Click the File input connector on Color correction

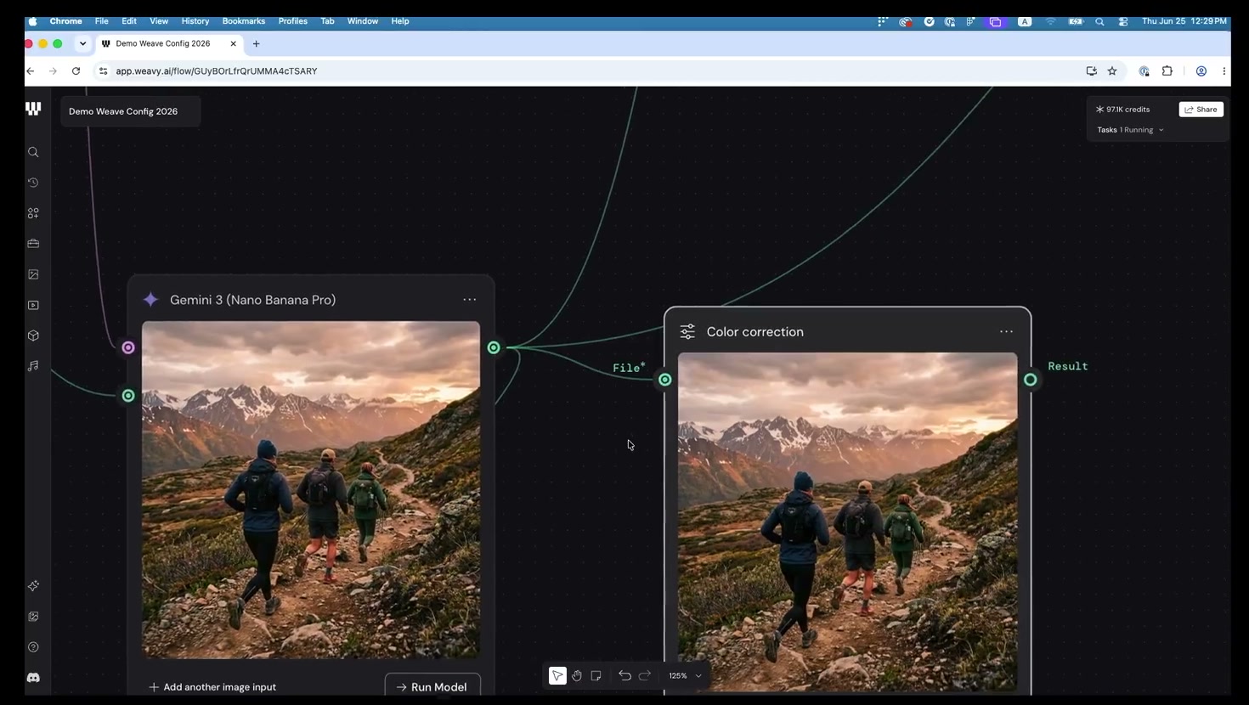(x=665, y=380)
